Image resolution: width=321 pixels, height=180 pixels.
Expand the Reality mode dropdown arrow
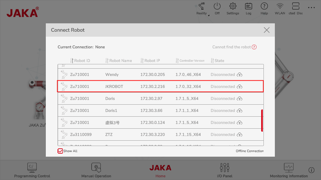click(209, 15)
